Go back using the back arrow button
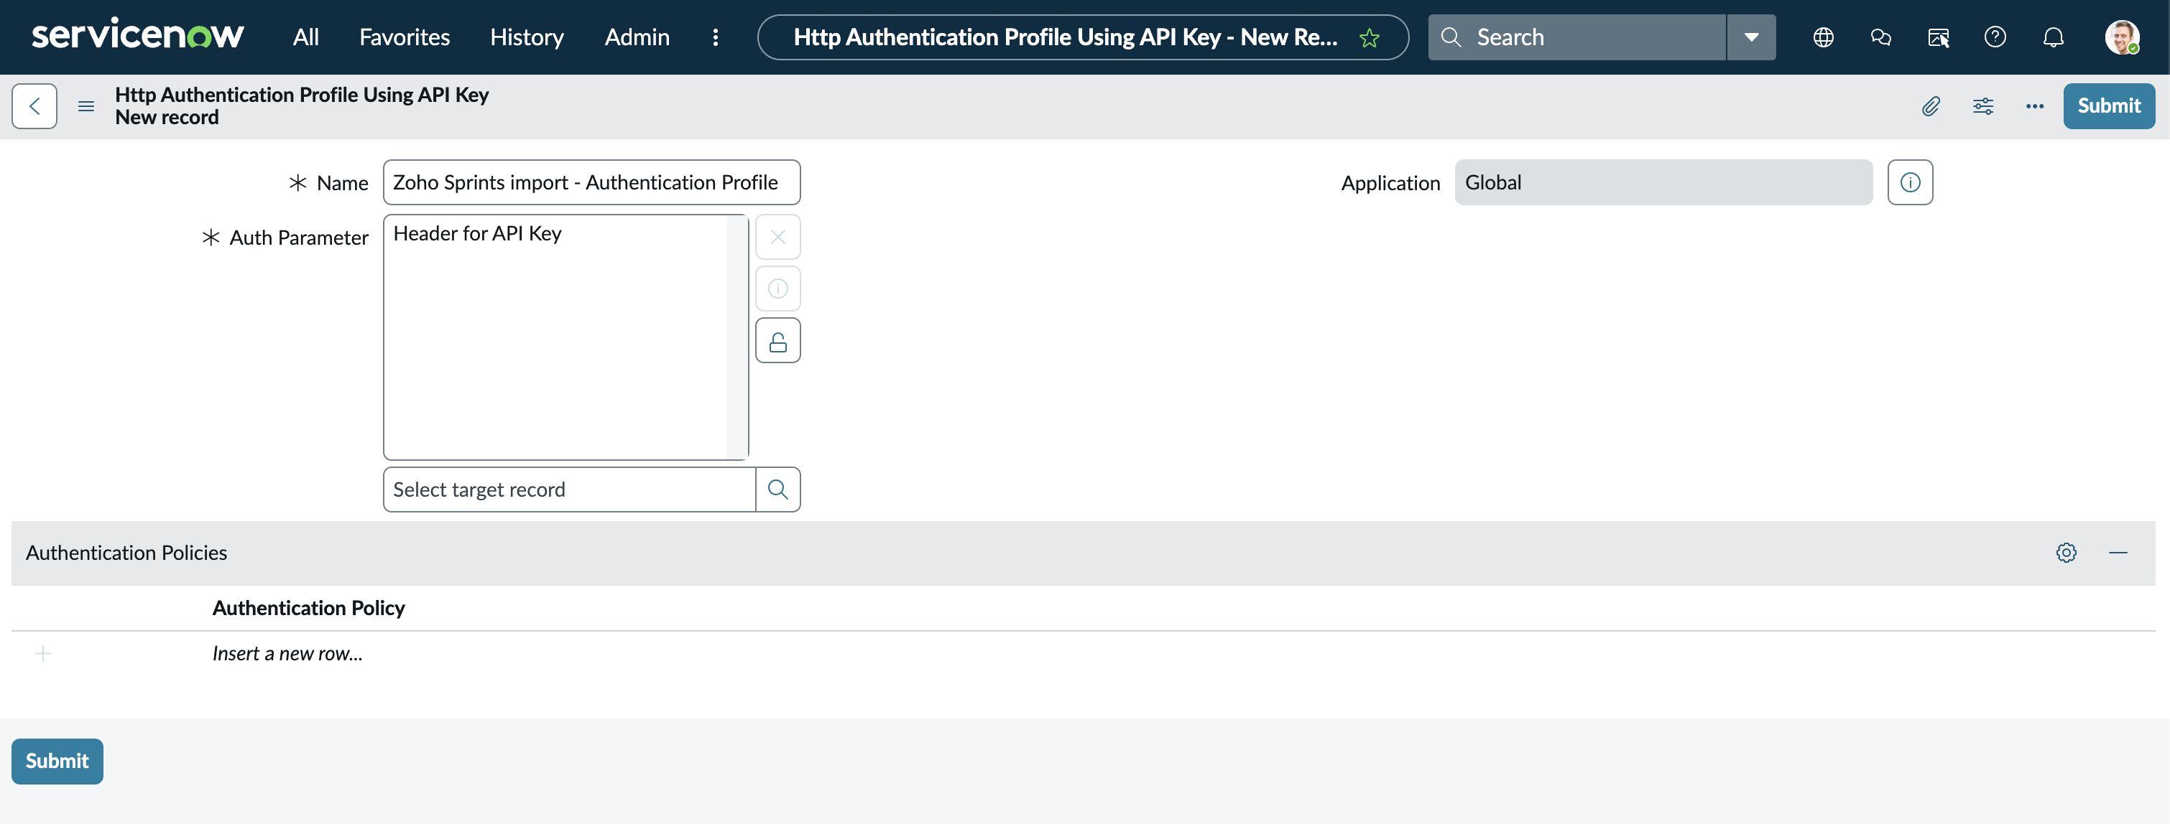 click(x=34, y=106)
